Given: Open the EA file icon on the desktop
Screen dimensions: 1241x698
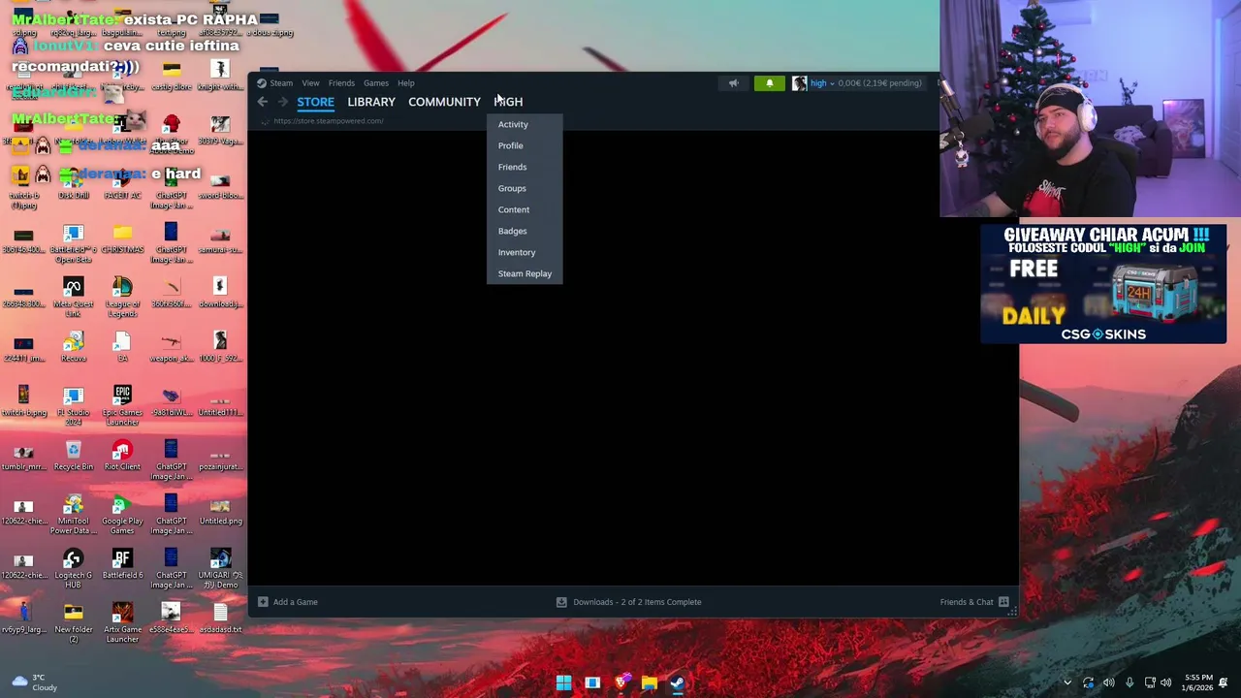Looking at the screenshot, I should 122,347.
